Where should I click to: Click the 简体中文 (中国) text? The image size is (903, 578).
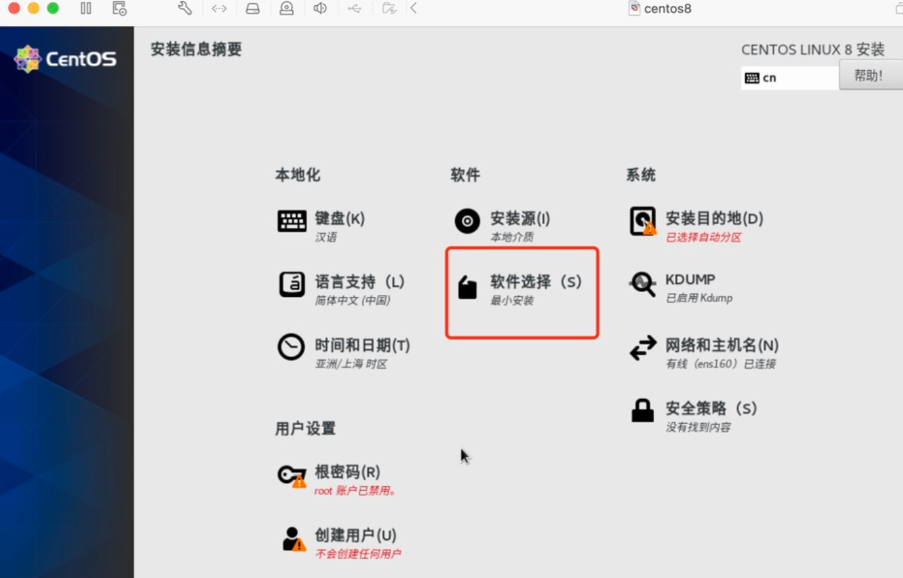pyautogui.click(x=353, y=300)
